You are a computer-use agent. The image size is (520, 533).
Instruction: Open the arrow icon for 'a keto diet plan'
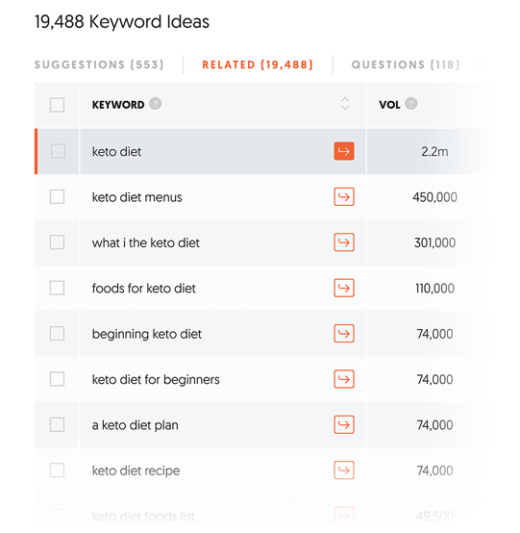click(x=344, y=424)
